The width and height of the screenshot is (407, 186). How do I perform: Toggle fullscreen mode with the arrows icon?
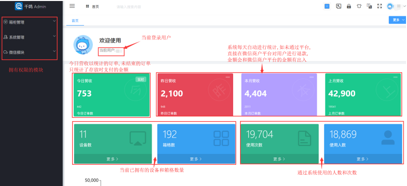coord(379,6)
